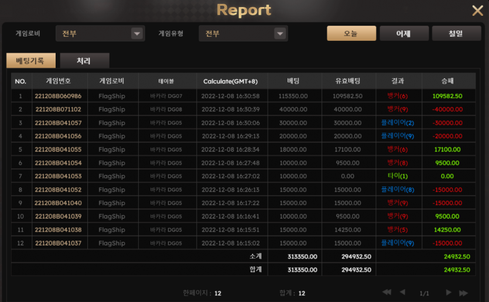Open game number 221208B041057
Image resolution: width=489 pixels, height=302 pixels.
(x=59, y=123)
